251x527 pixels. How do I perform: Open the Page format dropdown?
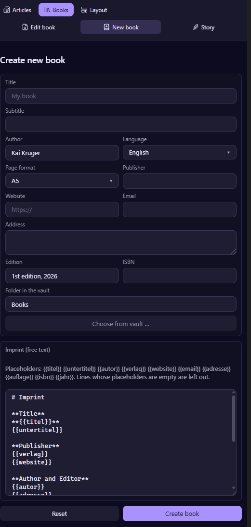click(x=62, y=181)
